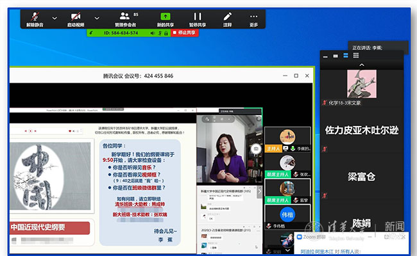Click the red 停止共享 button
This screenshot has height=256, width=417.
[x=183, y=33]
